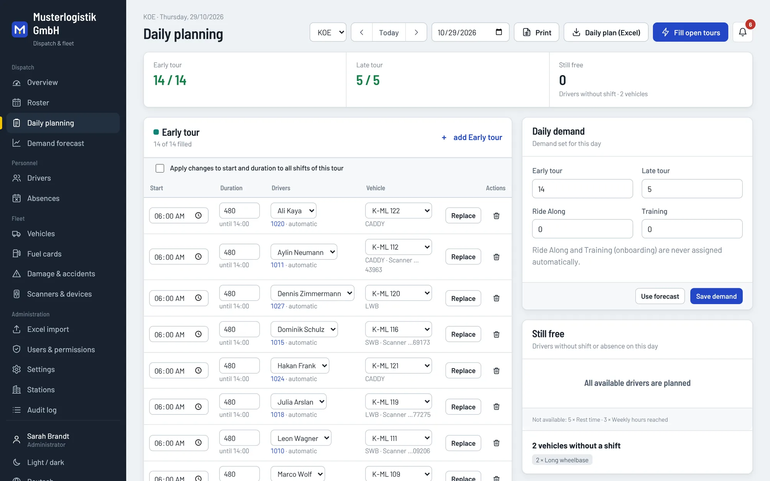
Task: Click the plus icon of add Early tour
Action: [444, 137]
